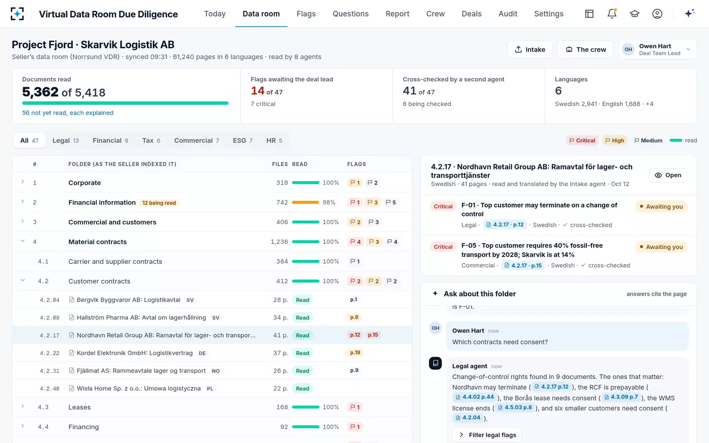Click the p.19 flag on Kordel Elektronik row
The width and height of the screenshot is (709, 443).
pyautogui.click(x=355, y=353)
